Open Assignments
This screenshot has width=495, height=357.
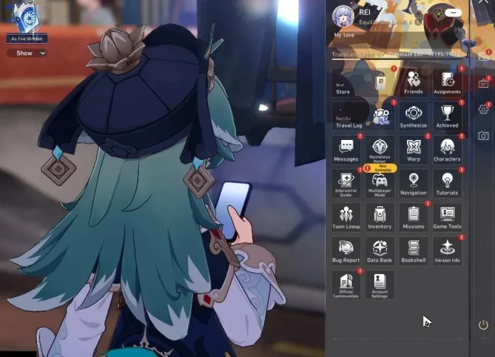(447, 82)
